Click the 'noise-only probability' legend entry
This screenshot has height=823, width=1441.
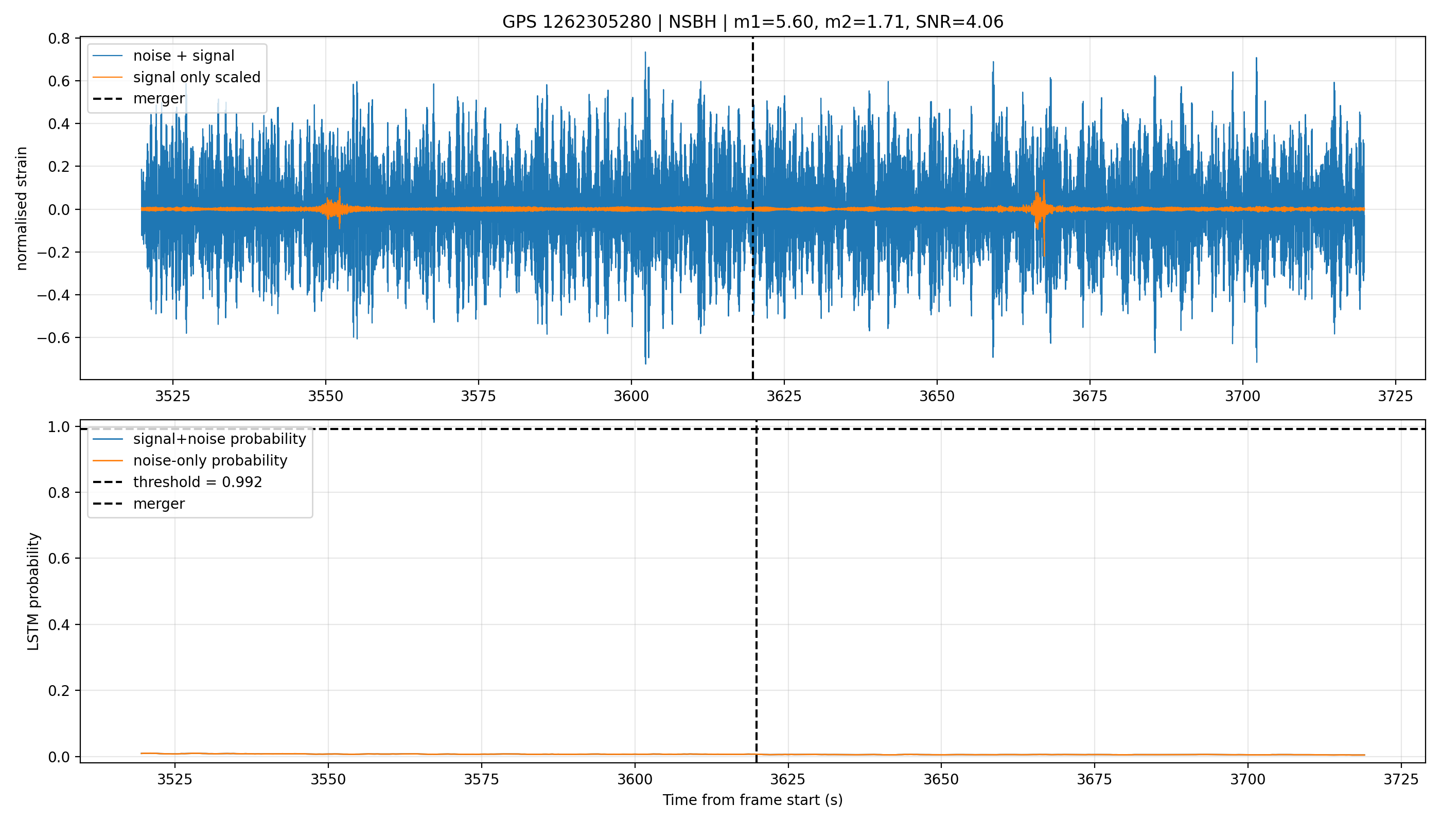[x=190, y=461]
